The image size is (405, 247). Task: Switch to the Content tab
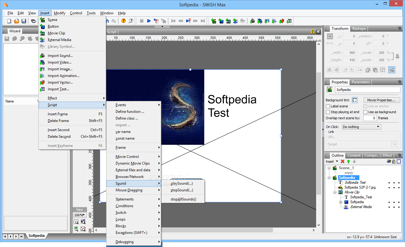(354, 155)
